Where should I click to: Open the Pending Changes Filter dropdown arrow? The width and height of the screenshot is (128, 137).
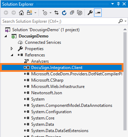pos(50,13)
